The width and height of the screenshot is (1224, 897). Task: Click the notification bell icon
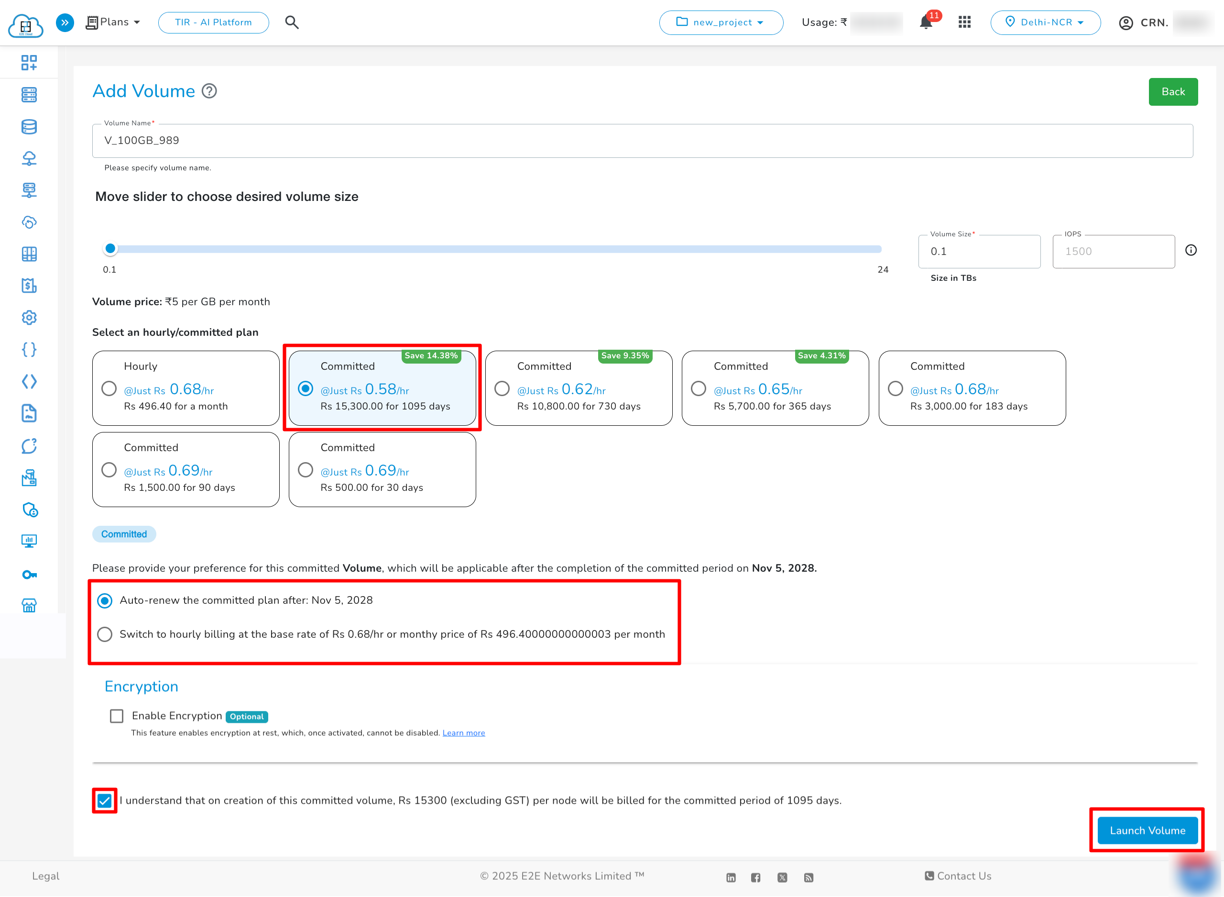pyautogui.click(x=926, y=22)
